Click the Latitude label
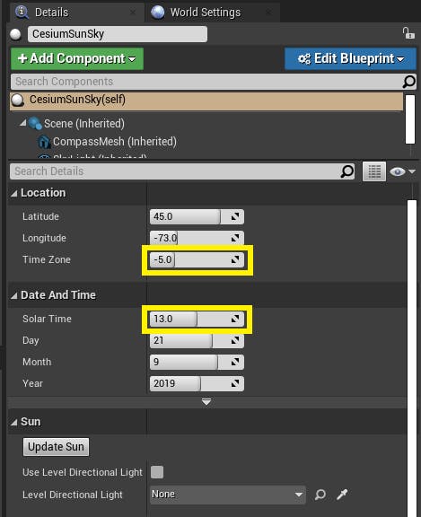Screen dimensions: 421x517 pos(41,216)
